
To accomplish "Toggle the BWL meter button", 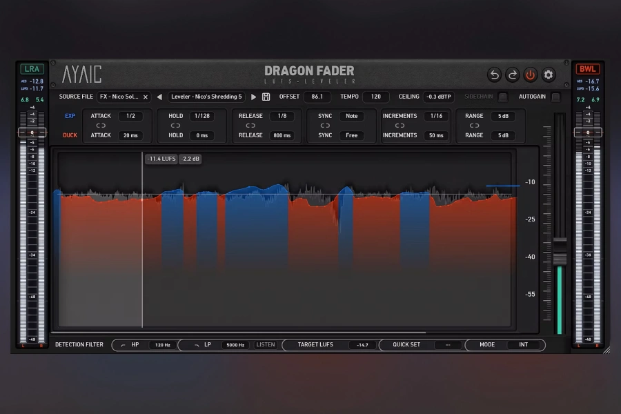I will [x=588, y=69].
